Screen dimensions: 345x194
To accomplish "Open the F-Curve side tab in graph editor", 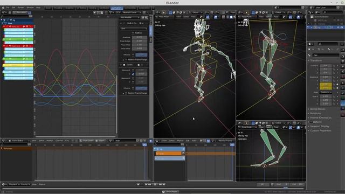I will click(151, 20).
